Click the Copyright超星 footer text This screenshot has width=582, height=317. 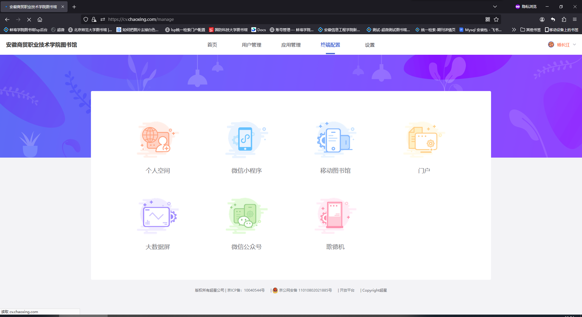375,290
